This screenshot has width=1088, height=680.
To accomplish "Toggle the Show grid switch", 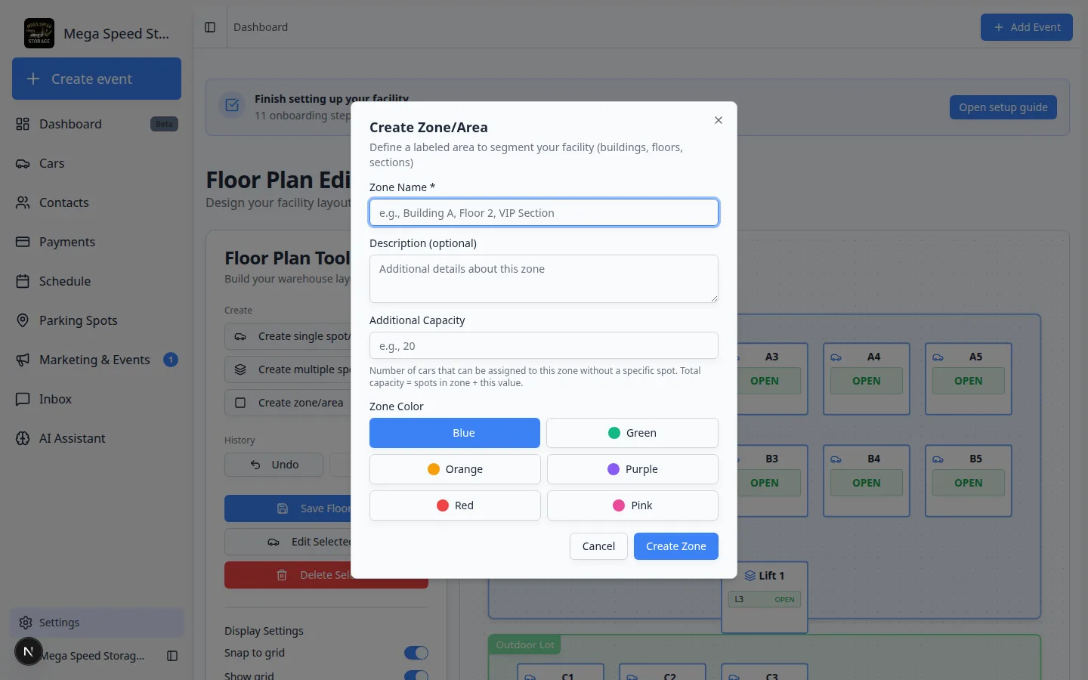I will point(416,675).
